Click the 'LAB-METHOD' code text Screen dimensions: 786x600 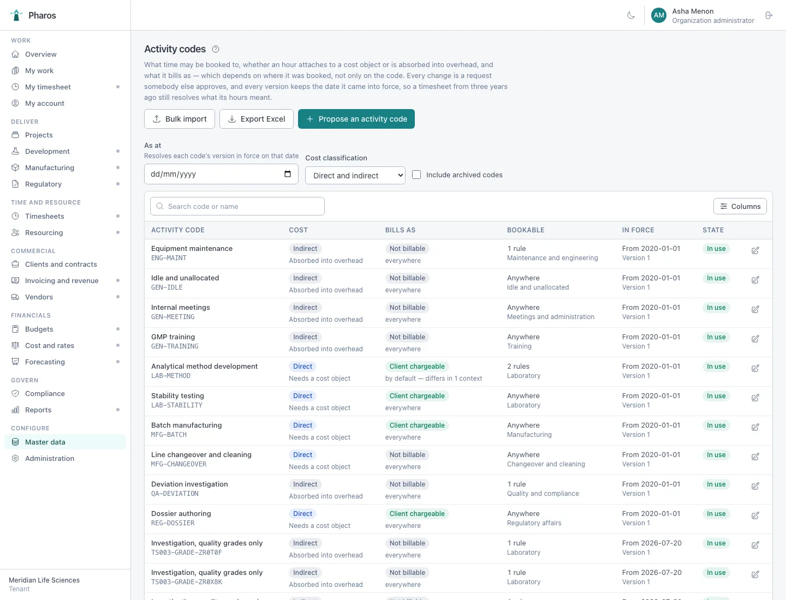tap(171, 376)
